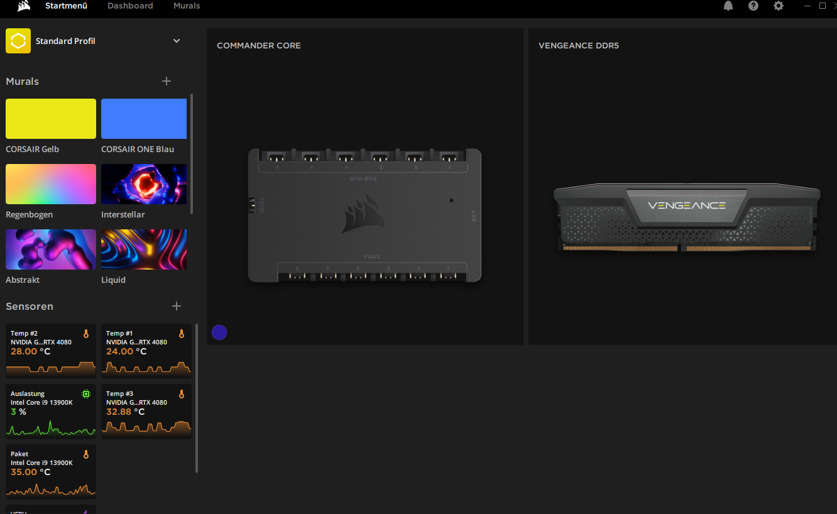The height and width of the screenshot is (514, 837).
Task: Maximize the iCUE window
Action: 823,6
